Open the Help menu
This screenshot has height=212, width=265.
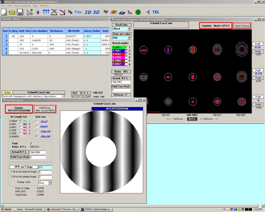coord(35,6)
